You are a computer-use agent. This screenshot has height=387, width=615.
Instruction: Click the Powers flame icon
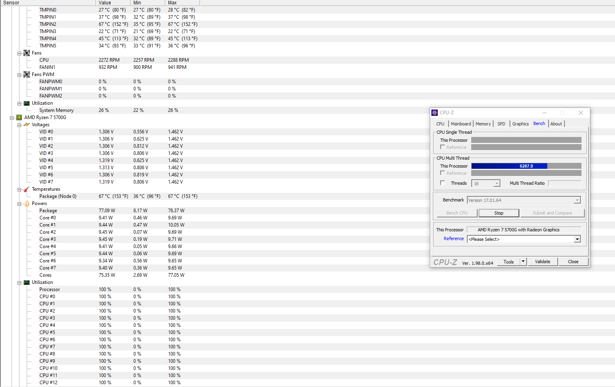[x=27, y=203]
